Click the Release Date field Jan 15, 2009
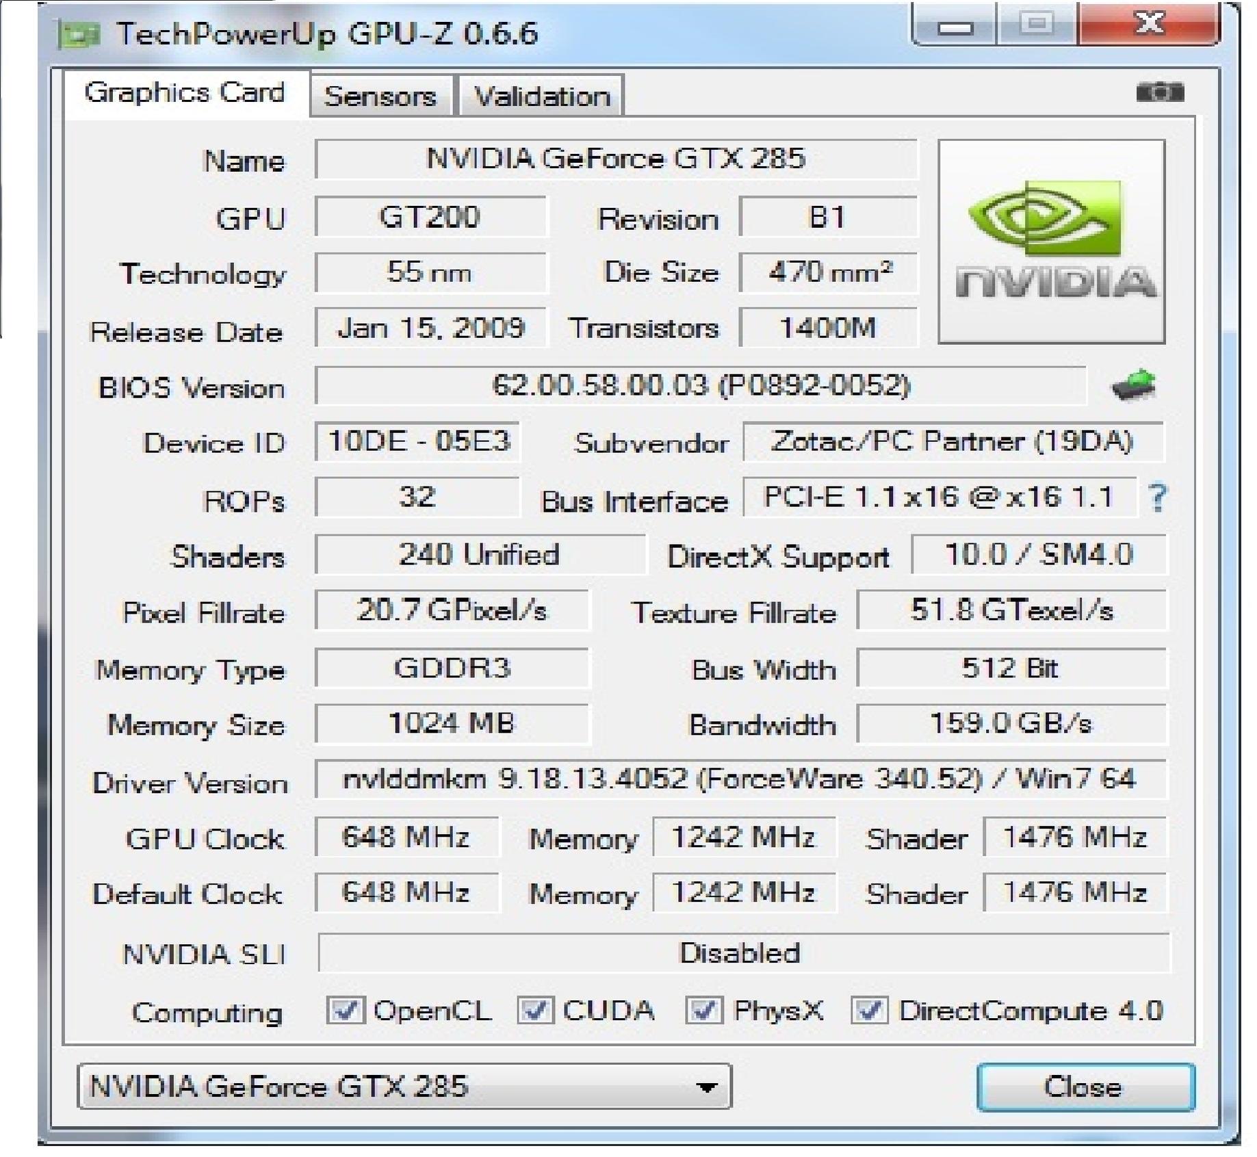 (x=430, y=328)
